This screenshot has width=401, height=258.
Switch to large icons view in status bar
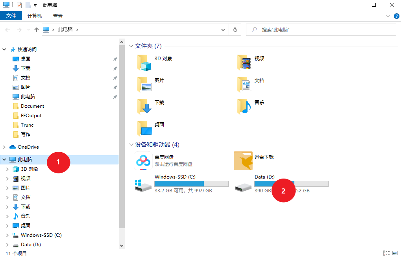[395, 253]
